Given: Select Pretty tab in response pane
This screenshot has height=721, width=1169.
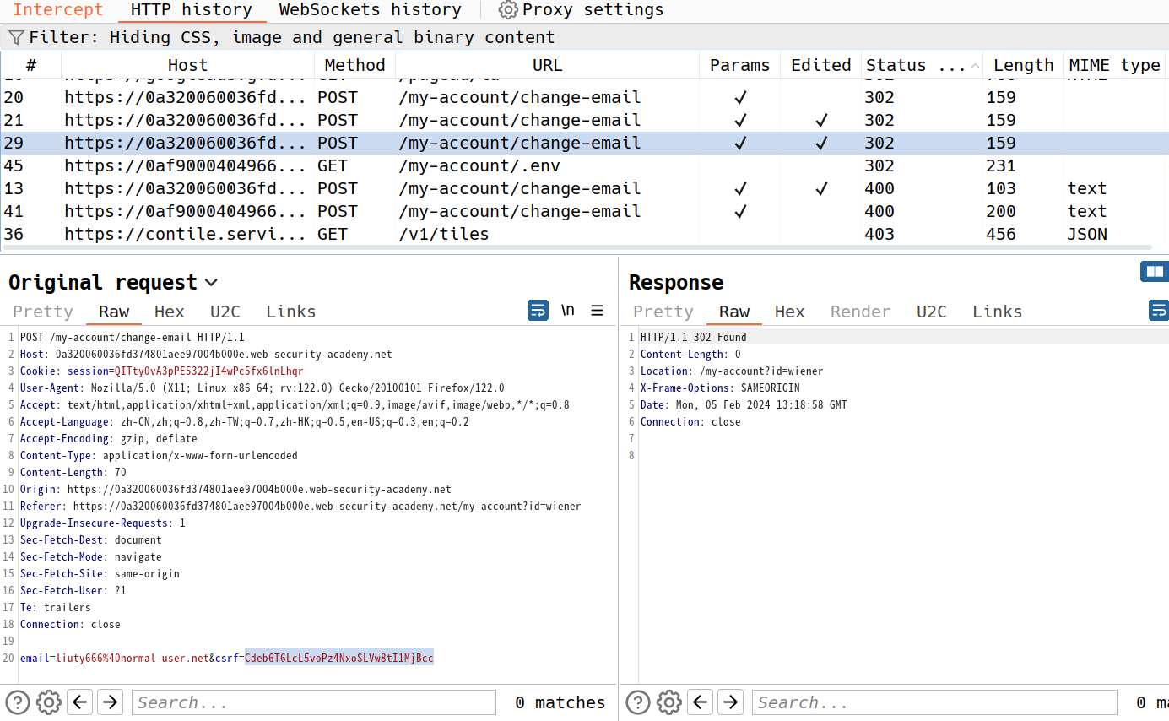Looking at the screenshot, I should click(x=663, y=312).
